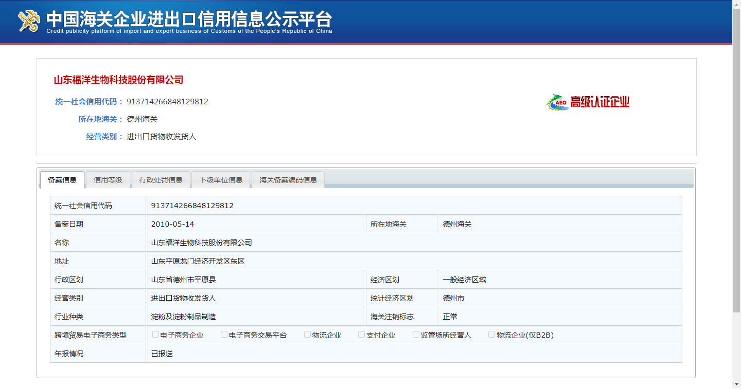This screenshot has width=741, height=389.
Task: Click the 统一社会信用代码 value in the table
Action: point(192,206)
